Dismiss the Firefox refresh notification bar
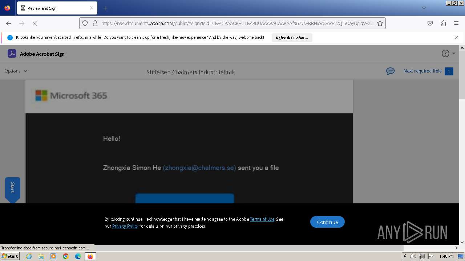The height and width of the screenshot is (261, 465). click(456, 38)
